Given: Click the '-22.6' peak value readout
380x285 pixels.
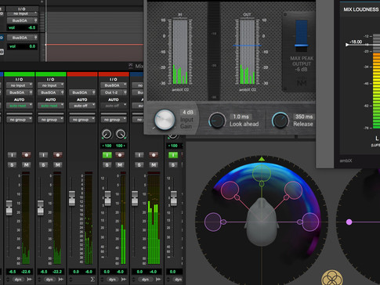Looking at the screenshot, I should [26, 272].
